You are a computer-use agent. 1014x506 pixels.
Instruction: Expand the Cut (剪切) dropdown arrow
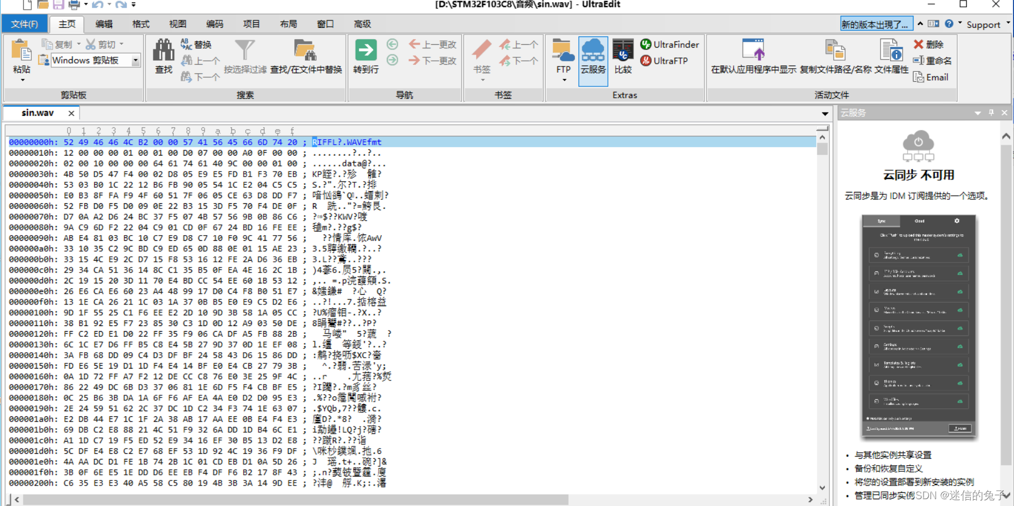(122, 44)
